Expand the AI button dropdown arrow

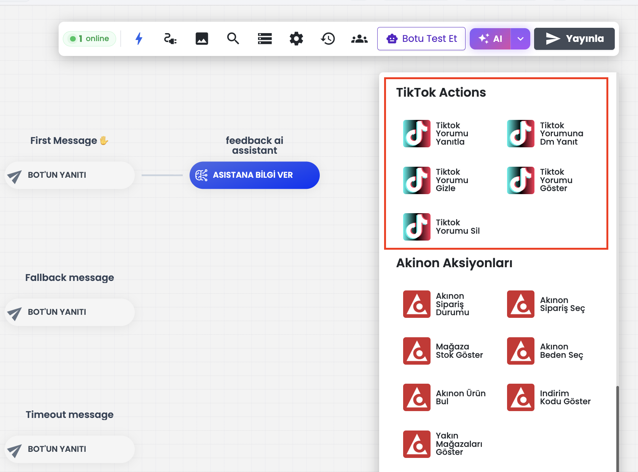(520, 38)
